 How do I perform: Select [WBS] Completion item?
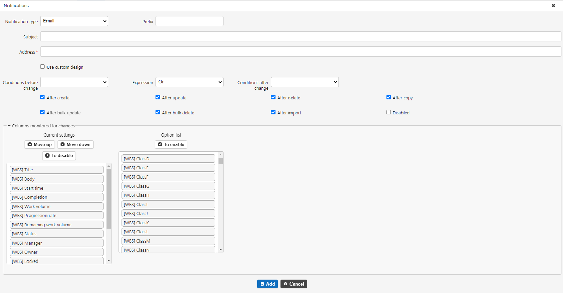coord(56,197)
